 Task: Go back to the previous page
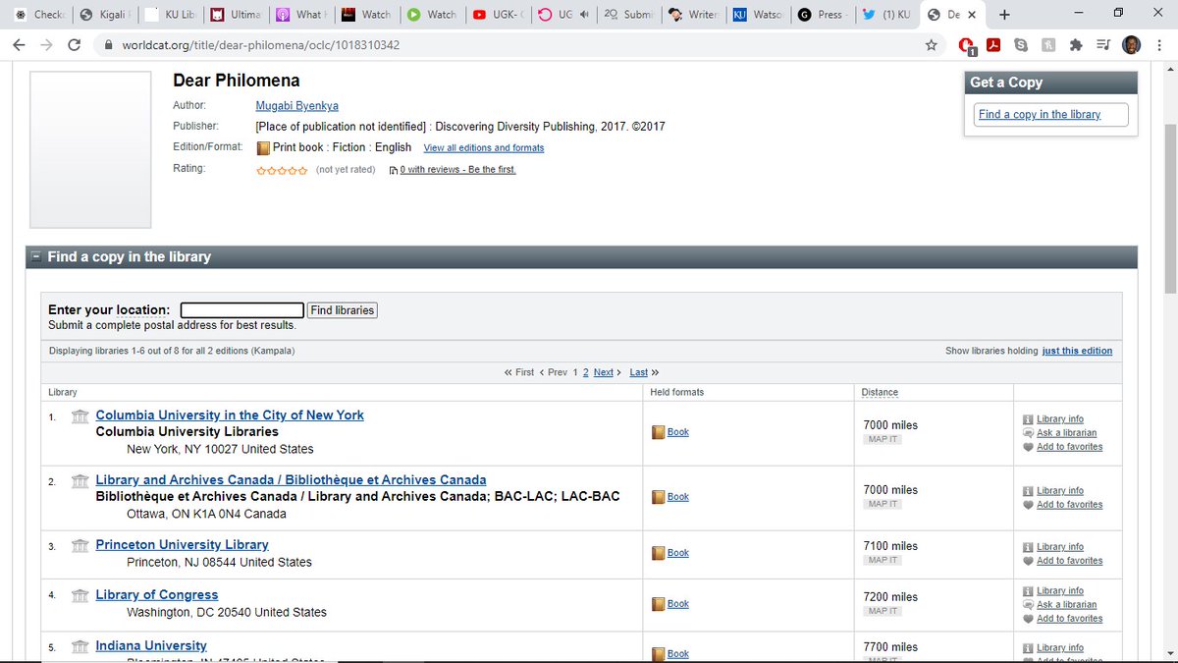20,45
